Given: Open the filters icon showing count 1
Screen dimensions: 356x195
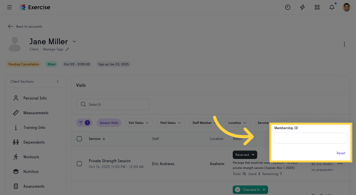Looking at the screenshot, I should 84,123.
